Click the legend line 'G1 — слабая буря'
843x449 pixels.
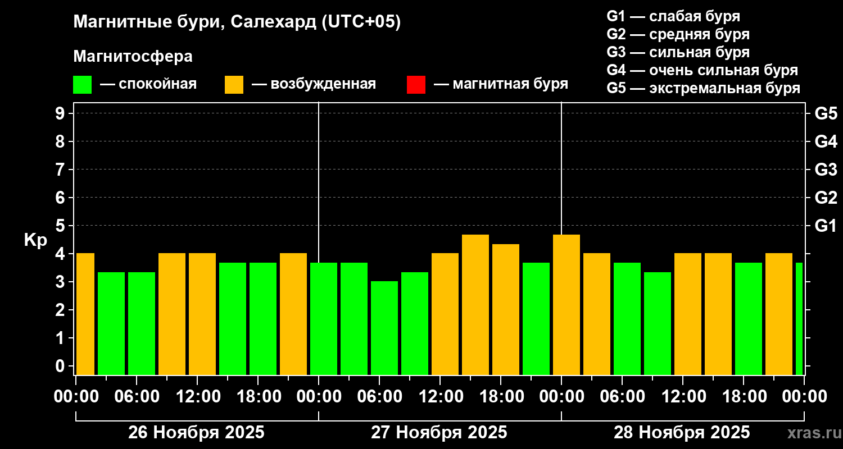[x=673, y=16]
